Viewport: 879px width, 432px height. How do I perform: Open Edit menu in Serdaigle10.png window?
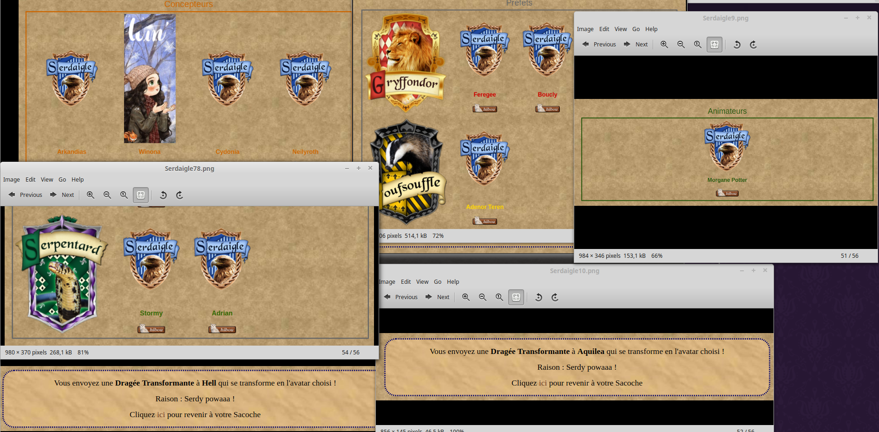(x=406, y=281)
